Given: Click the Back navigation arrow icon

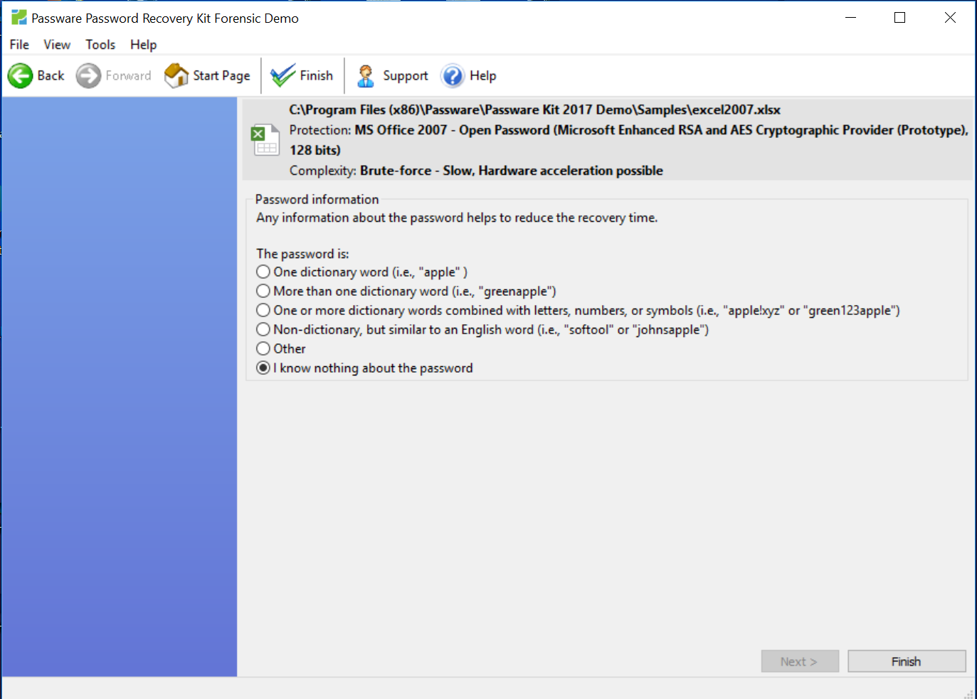Looking at the screenshot, I should click(20, 75).
